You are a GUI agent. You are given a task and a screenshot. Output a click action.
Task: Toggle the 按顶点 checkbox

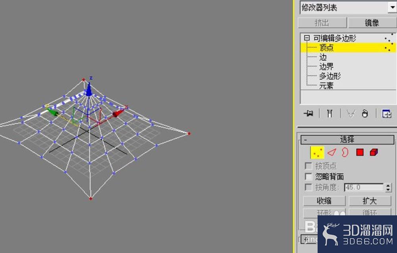308,166
